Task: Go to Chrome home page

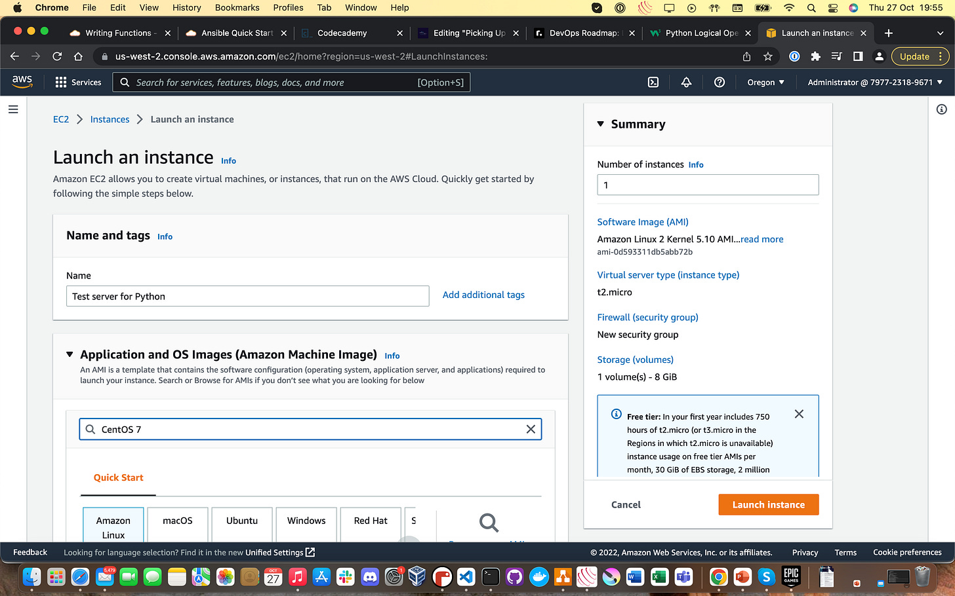Action: pos(78,56)
